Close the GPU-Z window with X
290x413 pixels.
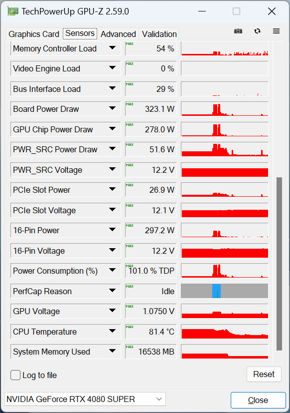(272, 11)
